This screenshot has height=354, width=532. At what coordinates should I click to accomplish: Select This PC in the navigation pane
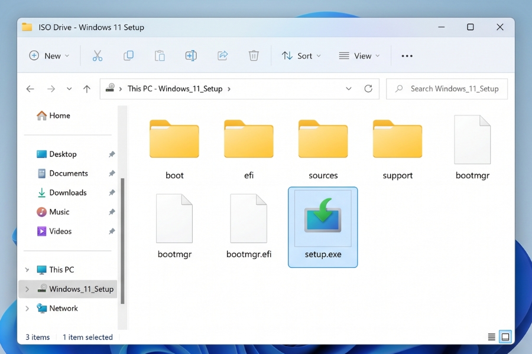pos(56,270)
